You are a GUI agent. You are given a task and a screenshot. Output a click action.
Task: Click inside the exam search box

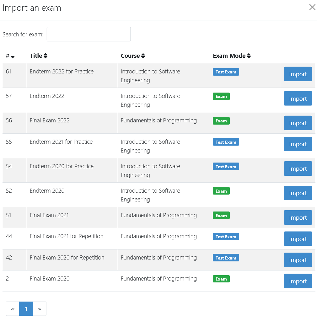pos(88,34)
